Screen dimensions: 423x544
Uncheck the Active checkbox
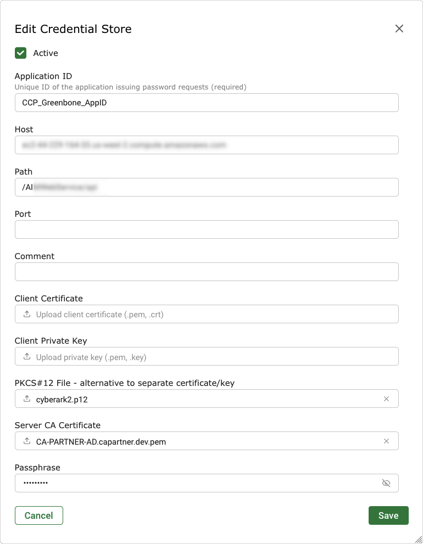click(x=21, y=53)
